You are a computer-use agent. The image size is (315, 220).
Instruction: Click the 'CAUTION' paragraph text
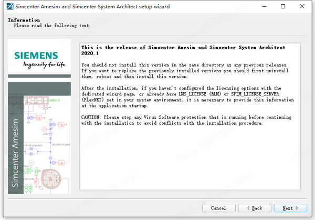point(186,120)
